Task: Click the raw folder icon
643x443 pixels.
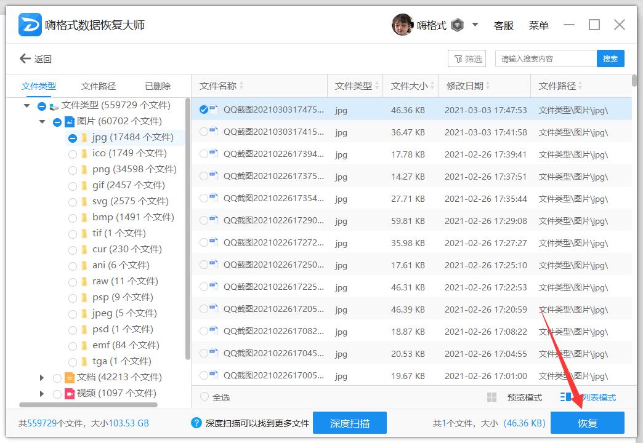Action: (84, 282)
